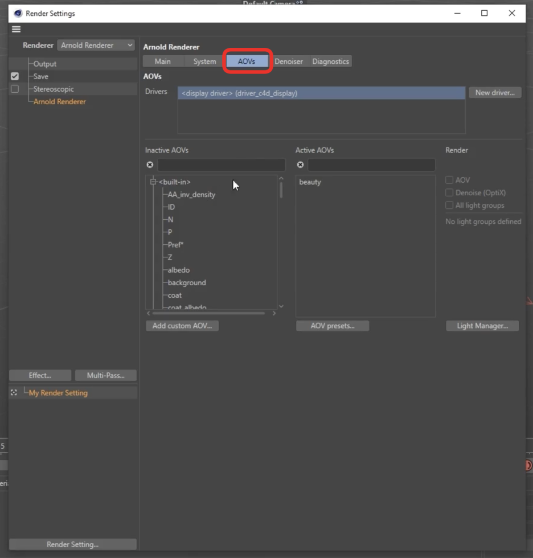Click the New driver... button
Image resolution: width=533 pixels, height=558 pixels.
(x=495, y=92)
